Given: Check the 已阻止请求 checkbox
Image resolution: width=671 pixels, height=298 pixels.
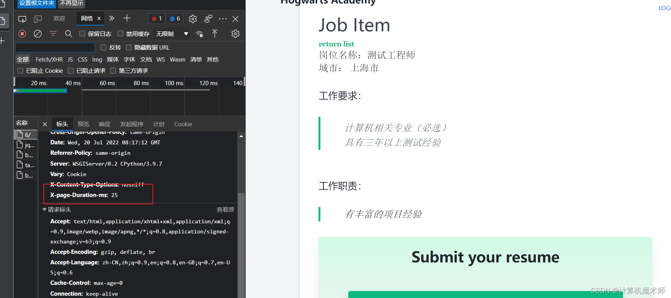Looking at the screenshot, I should (70, 70).
